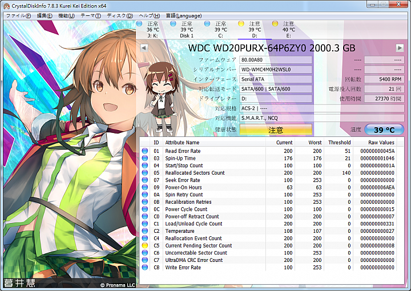
Task: Select the J: K: disk tab
Action: 152,30
